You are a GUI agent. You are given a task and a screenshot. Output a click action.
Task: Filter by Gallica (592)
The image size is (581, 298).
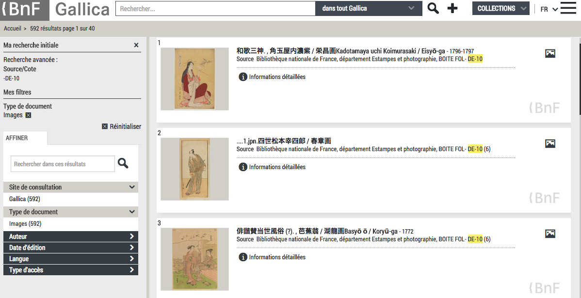tap(25, 199)
